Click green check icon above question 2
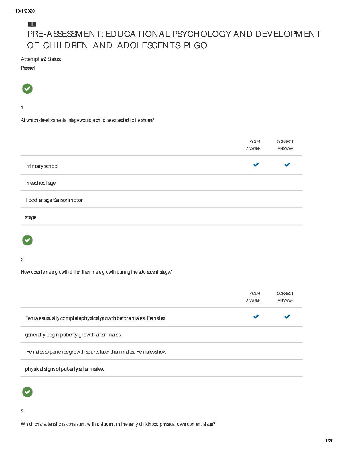Screen dimensions: 349x452 click(27, 240)
